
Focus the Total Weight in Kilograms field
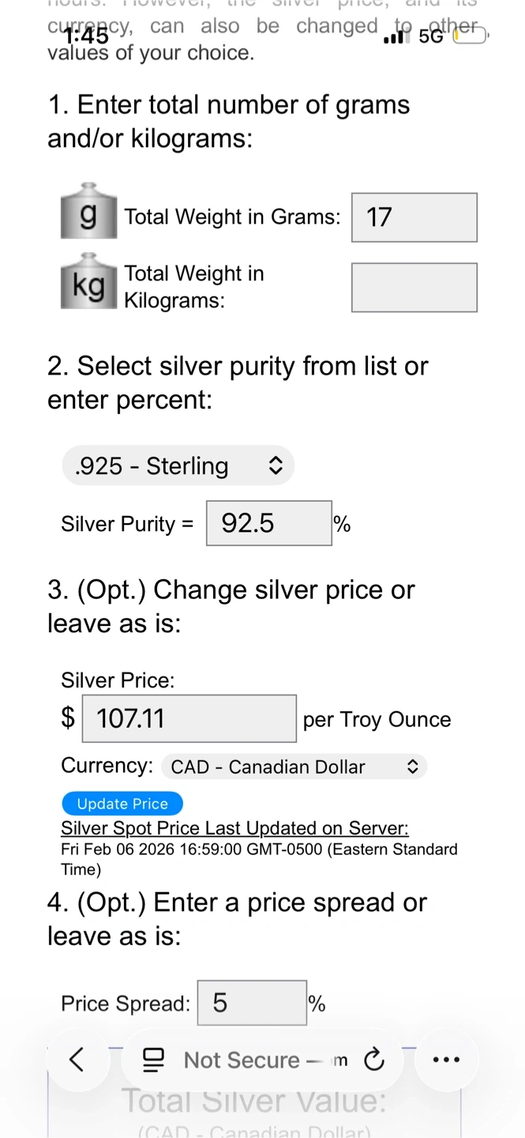pos(414,288)
